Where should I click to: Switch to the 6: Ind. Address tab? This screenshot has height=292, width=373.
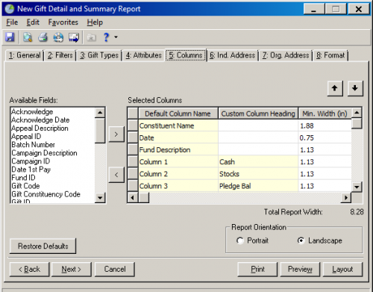point(233,55)
